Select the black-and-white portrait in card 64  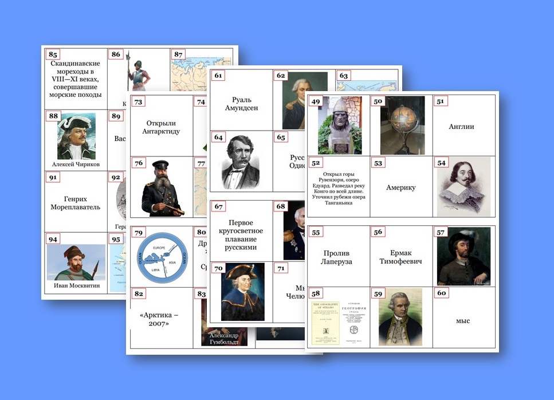(x=241, y=161)
